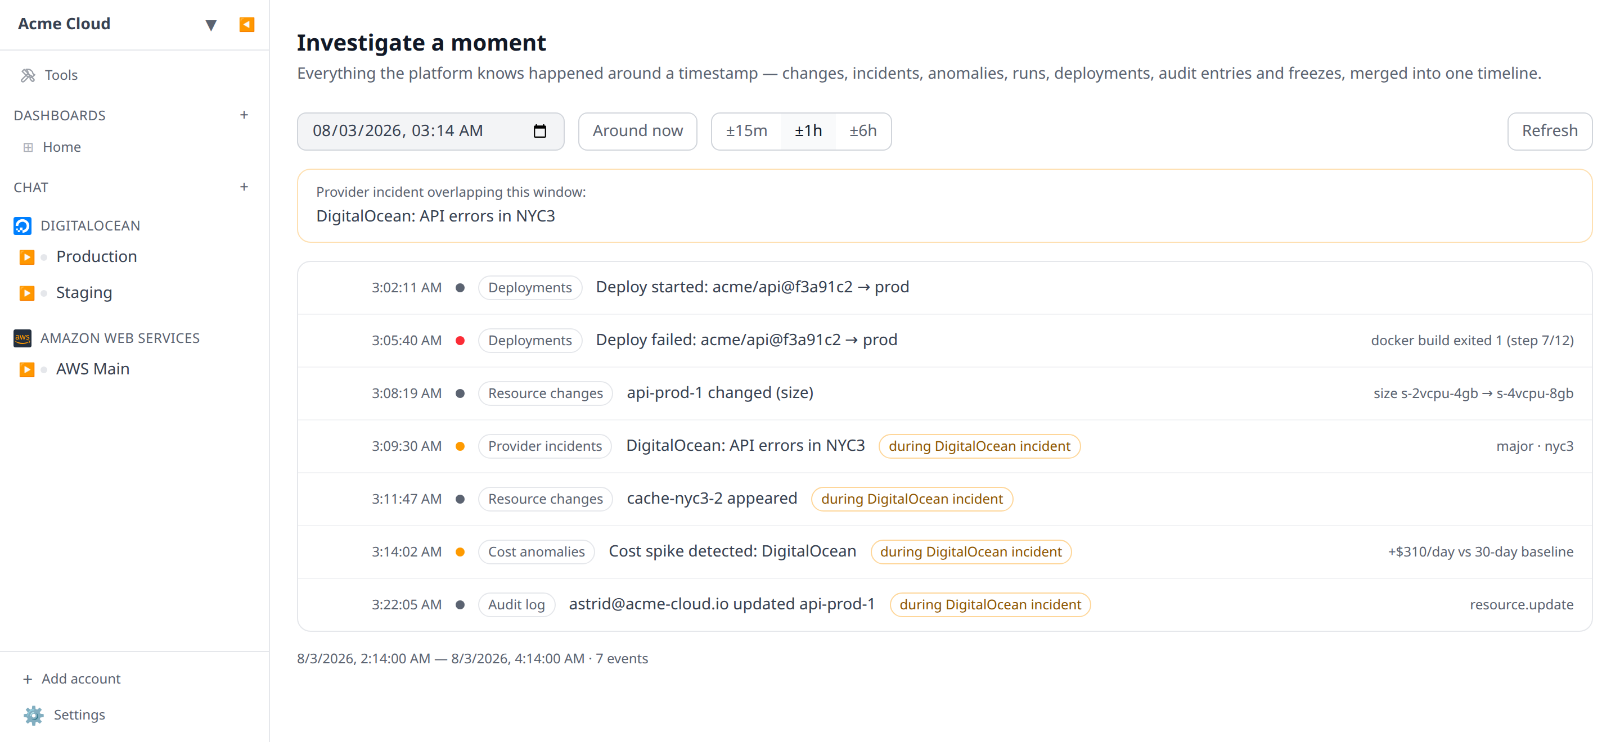1620x742 pixels.
Task: Select the ±6h window
Action: pos(863,132)
